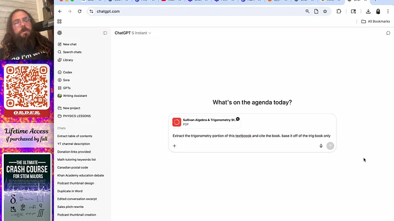Open the apps grid in bookmarks bar
This screenshot has width=394, height=221.
59,22
